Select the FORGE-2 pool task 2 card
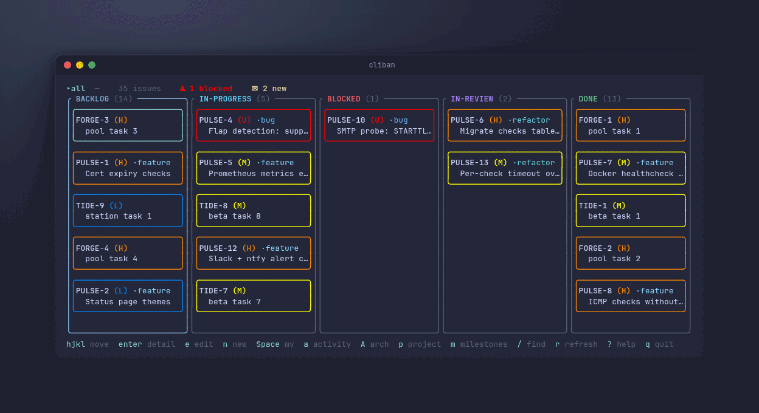Screen dimensions: 759x413 (x=631, y=253)
